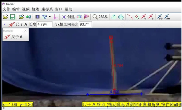This screenshot has width=182, height=110.
Task: Click the calibration tools icon
Action: 45,17
